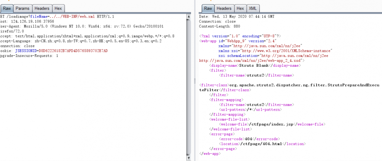Click the Host header line
382x161 pixels.
(x=27, y=21)
